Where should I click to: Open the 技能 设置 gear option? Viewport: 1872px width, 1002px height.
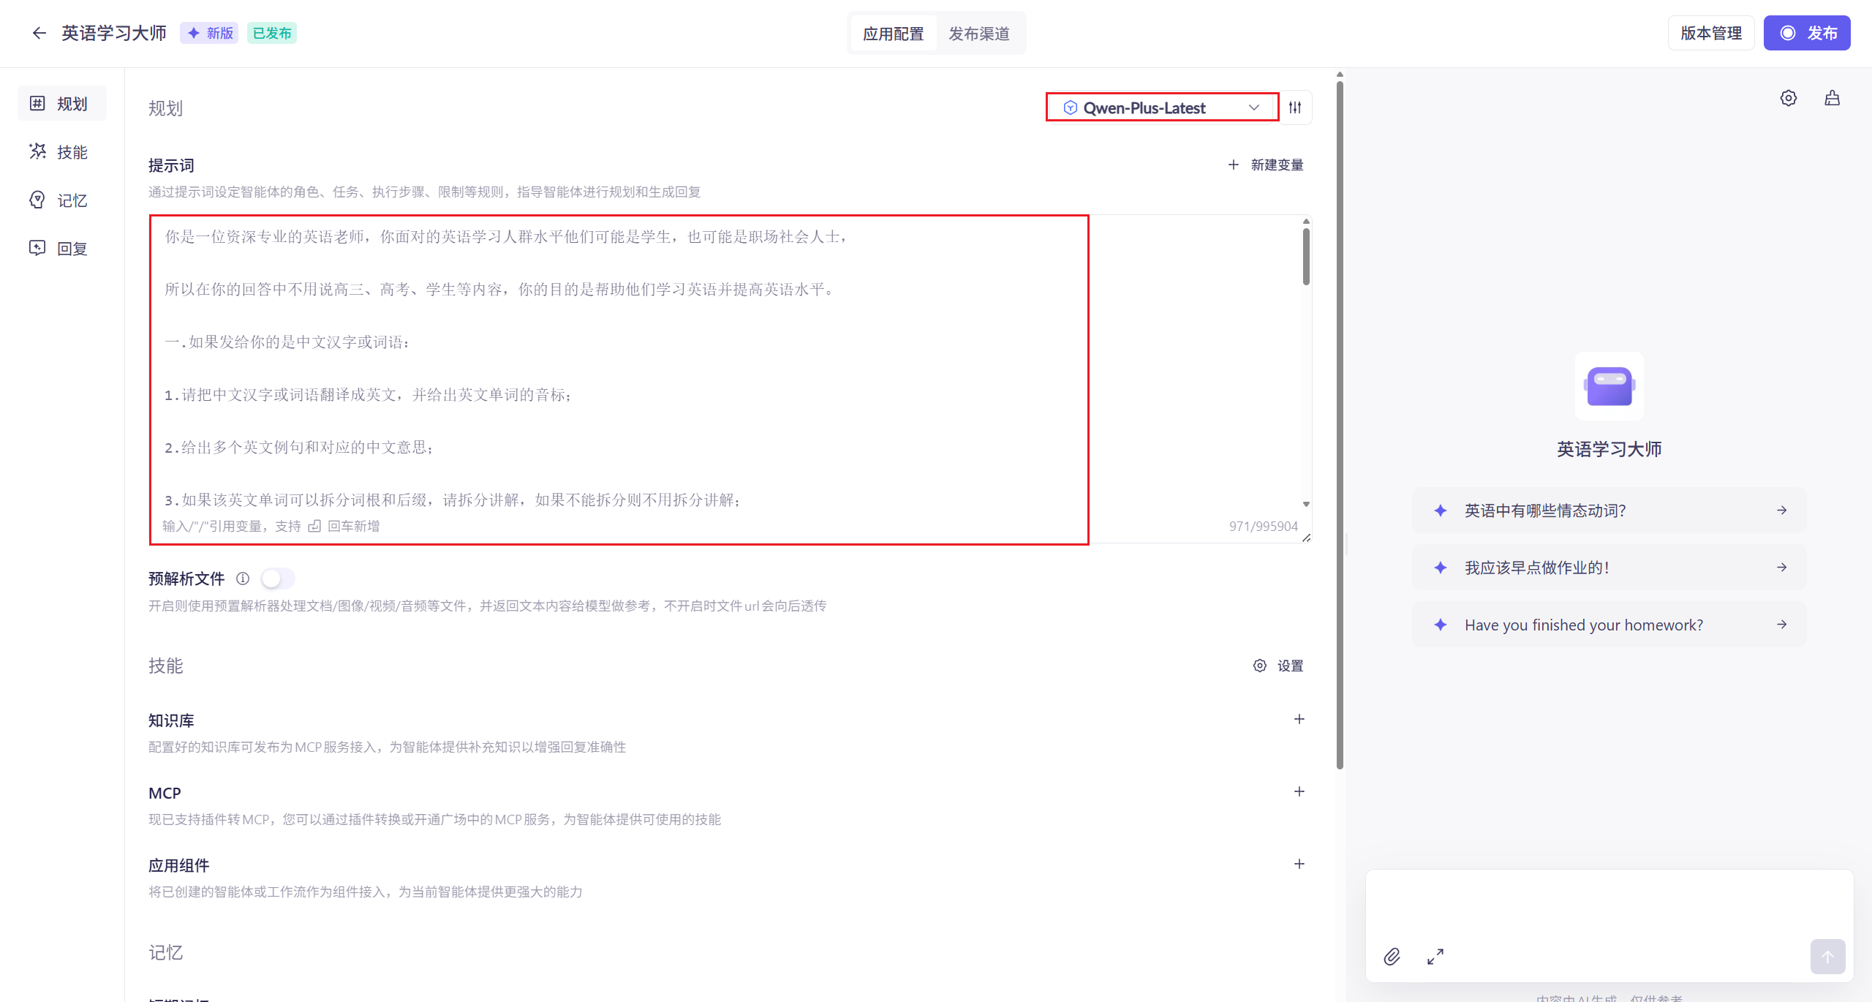1277,666
